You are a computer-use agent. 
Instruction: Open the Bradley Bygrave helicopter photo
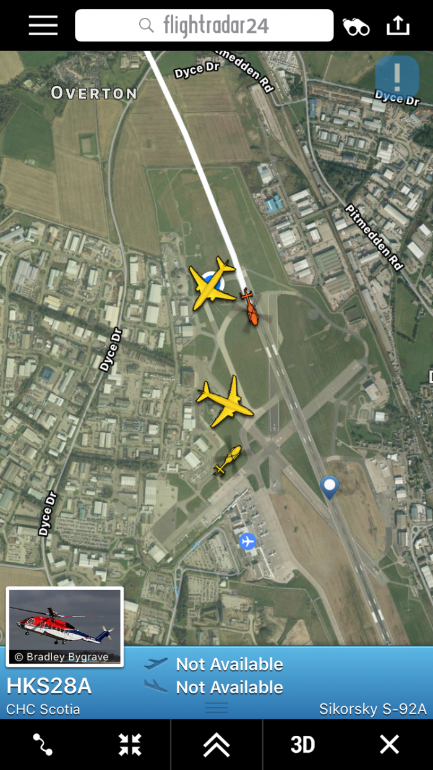coord(64,627)
